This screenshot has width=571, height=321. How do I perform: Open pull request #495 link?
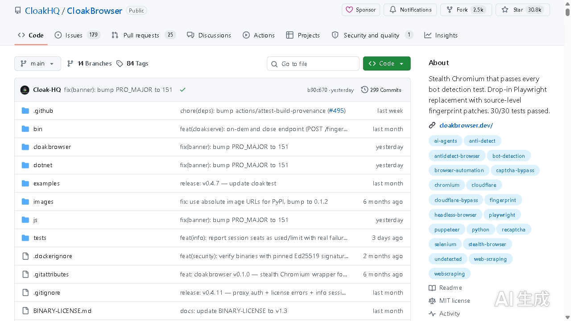tap(336, 111)
